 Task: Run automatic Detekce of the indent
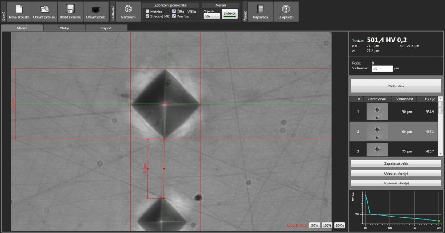click(230, 14)
